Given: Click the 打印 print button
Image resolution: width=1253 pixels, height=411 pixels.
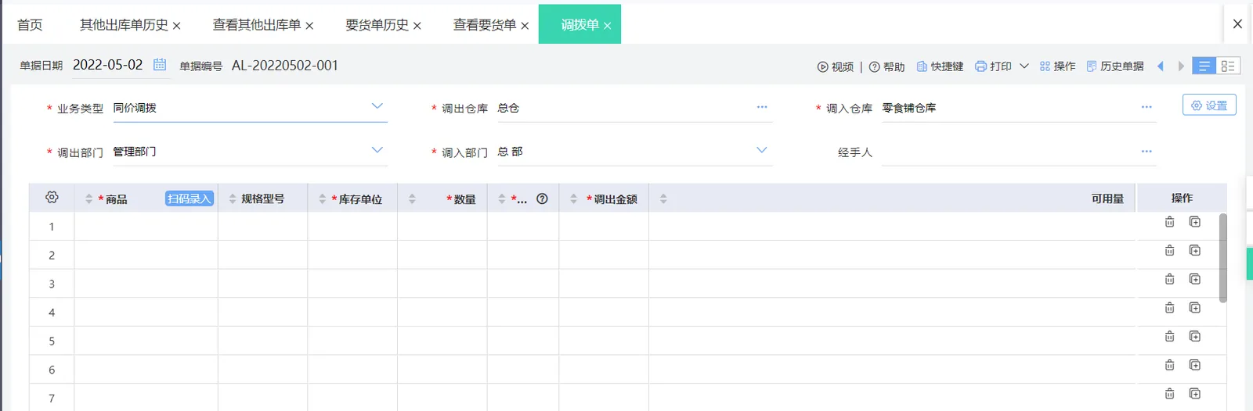Looking at the screenshot, I should coord(993,66).
